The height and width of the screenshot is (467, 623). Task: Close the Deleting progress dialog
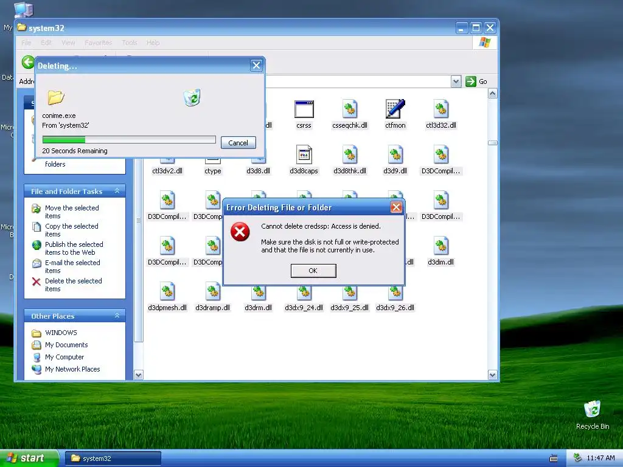click(x=256, y=66)
